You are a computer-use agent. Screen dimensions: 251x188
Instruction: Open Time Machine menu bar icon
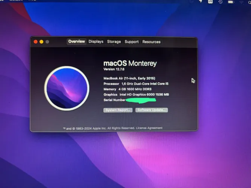(221, 2)
